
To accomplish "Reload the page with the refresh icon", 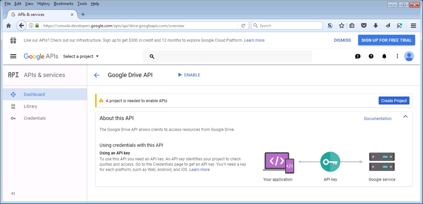I will pos(243,25).
